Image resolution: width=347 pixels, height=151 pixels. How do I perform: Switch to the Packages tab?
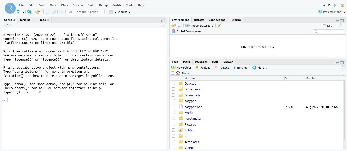(201, 62)
